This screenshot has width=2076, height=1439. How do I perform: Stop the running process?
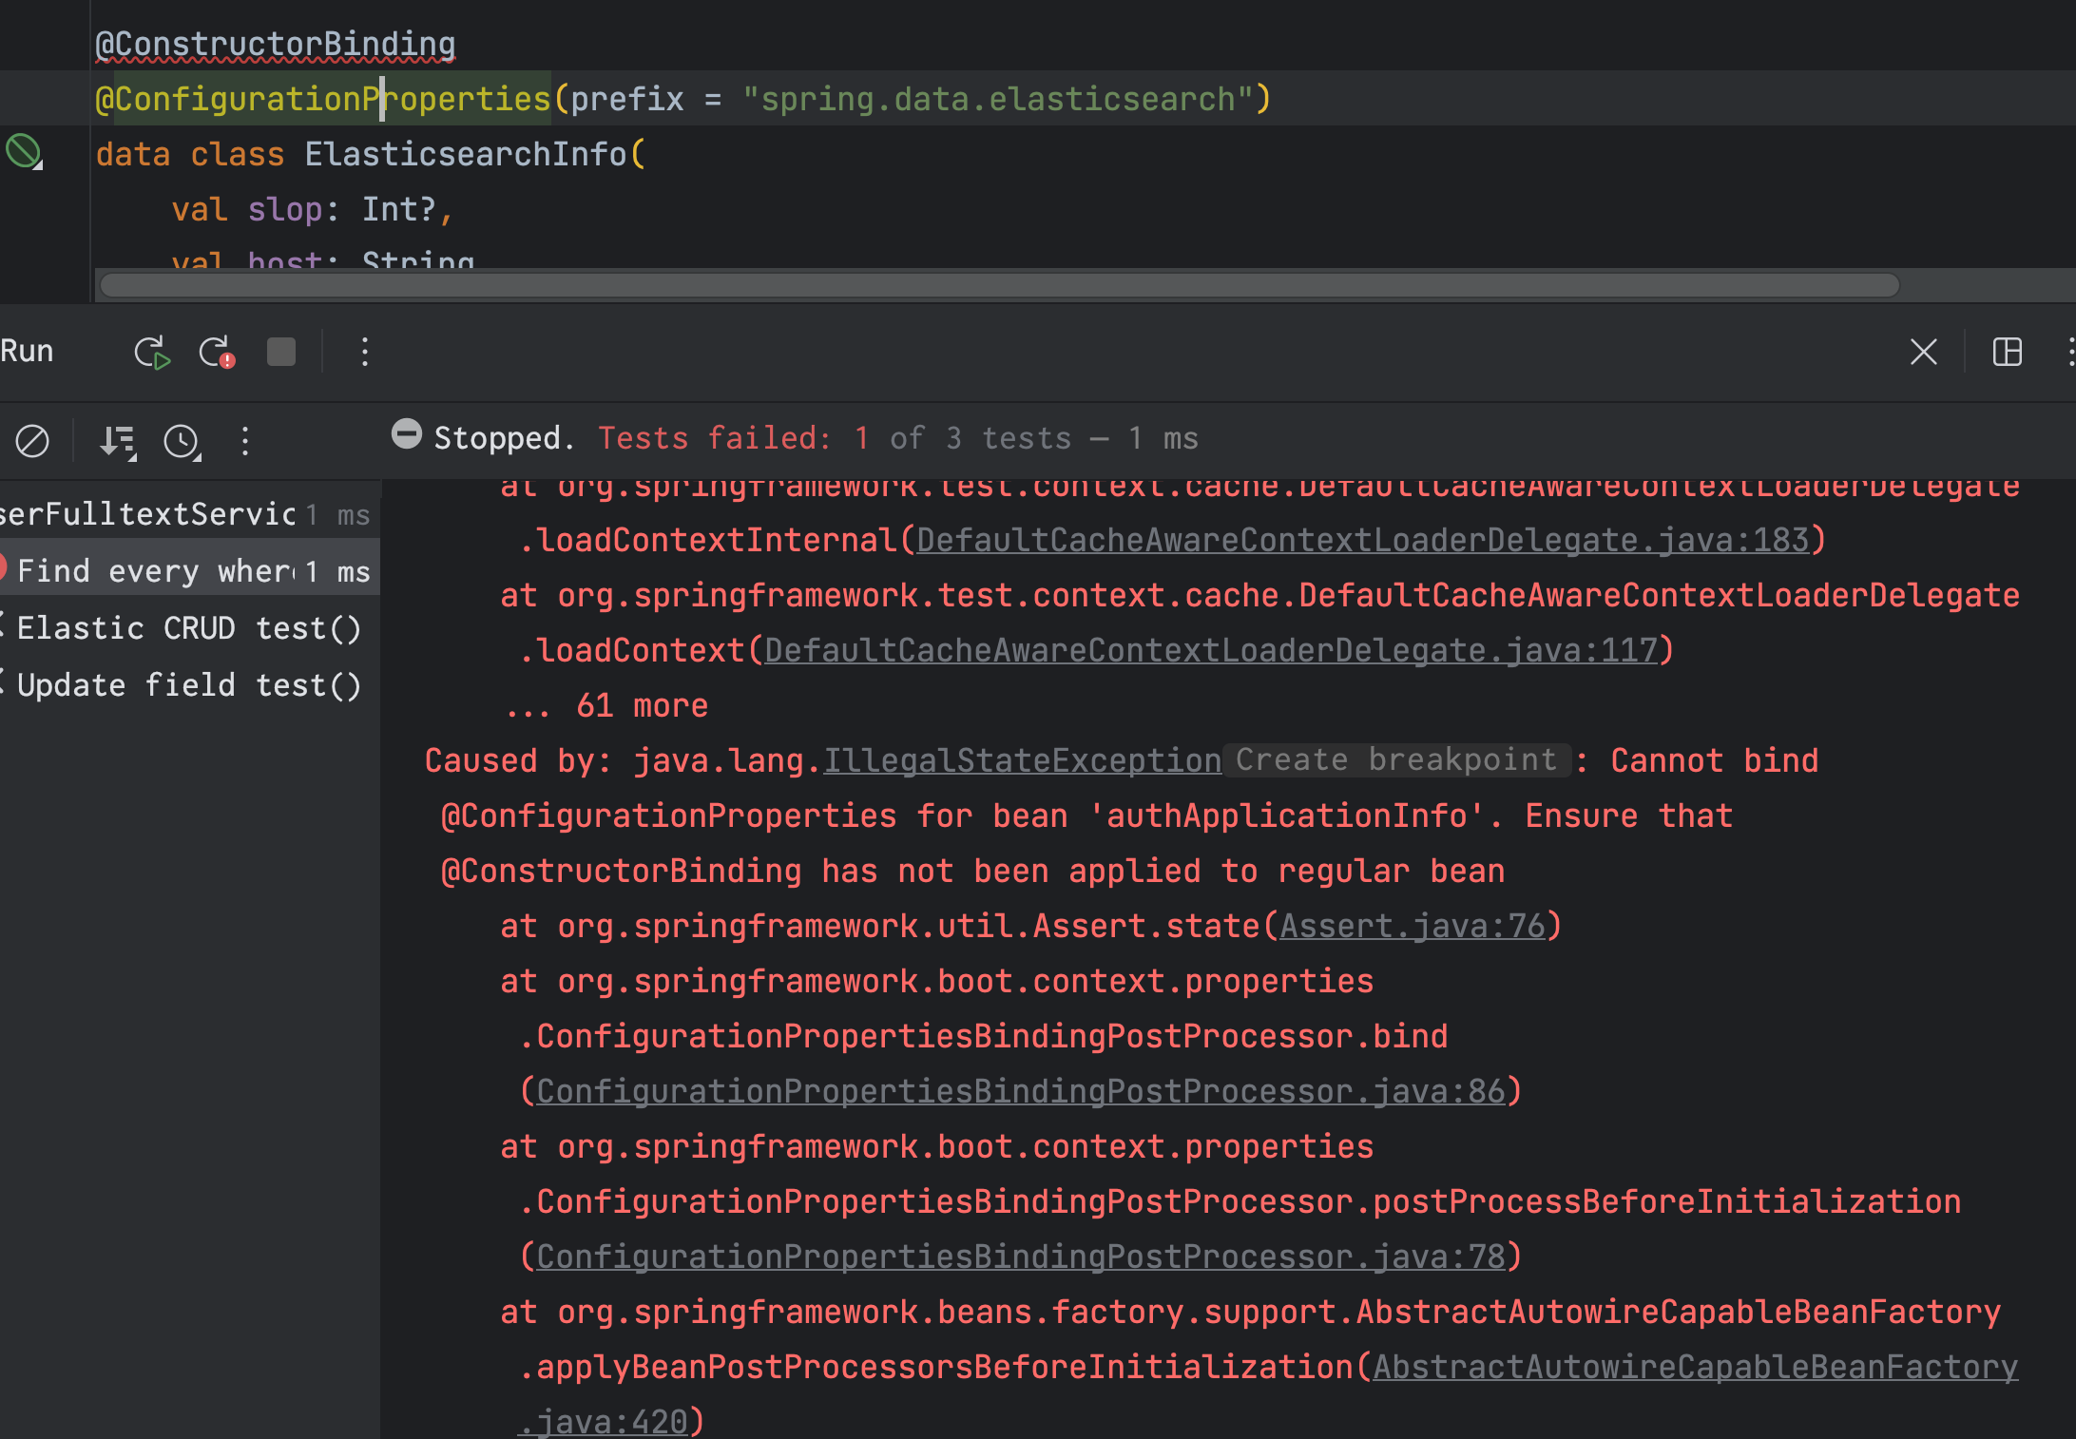tap(281, 353)
